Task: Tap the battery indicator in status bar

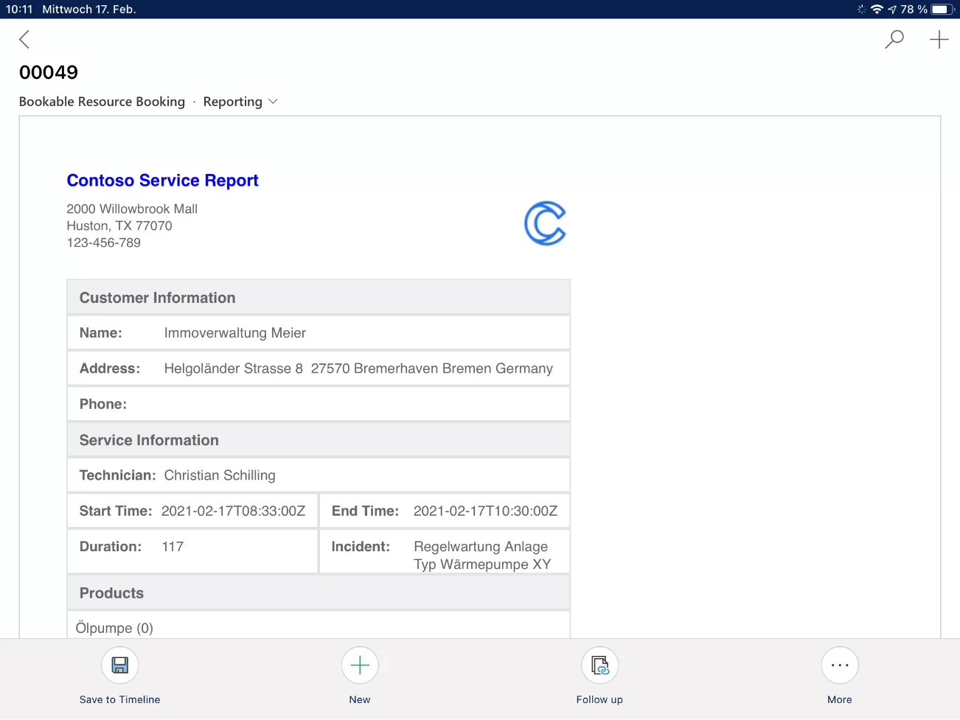Action: pyautogui.click(x=942, y=10)
